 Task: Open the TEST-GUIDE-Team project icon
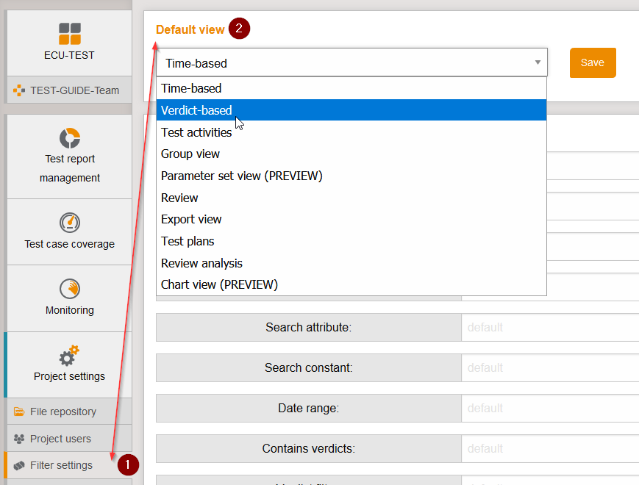point(19,90)
